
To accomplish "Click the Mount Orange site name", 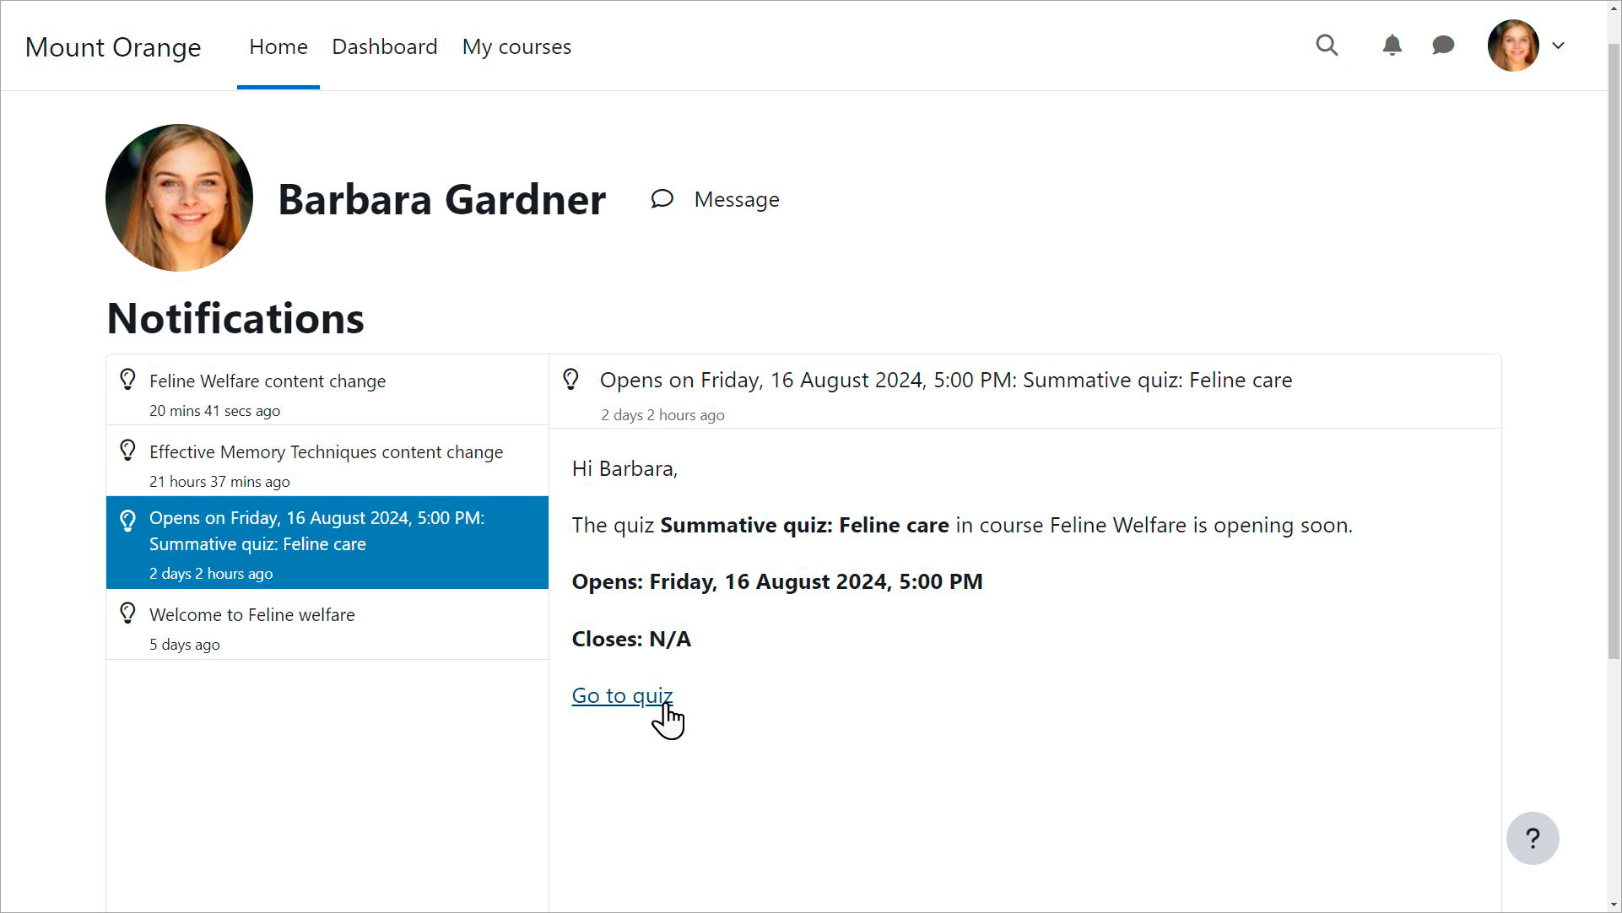I will click(x=113, y=46).
